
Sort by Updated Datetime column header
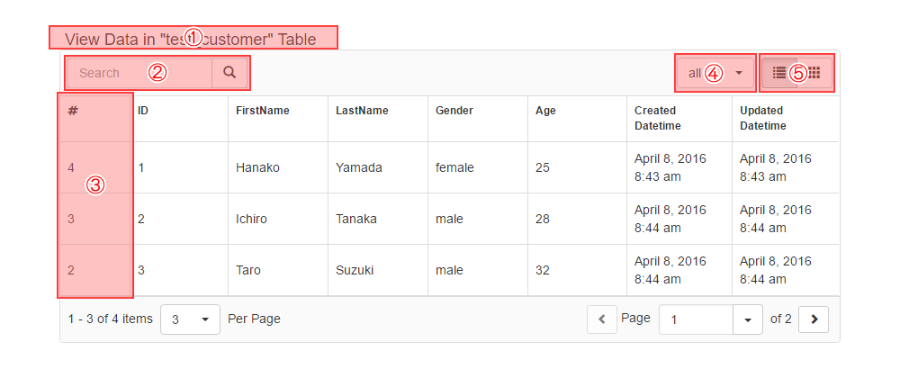click(763, 118)
